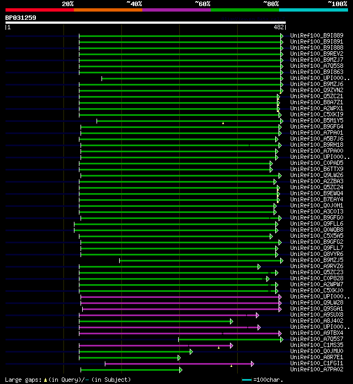Viewport: 353px width, 384px height.
Task: Click the green alignment bar for UniRef100_A7PA02
Action: [131, 370]
